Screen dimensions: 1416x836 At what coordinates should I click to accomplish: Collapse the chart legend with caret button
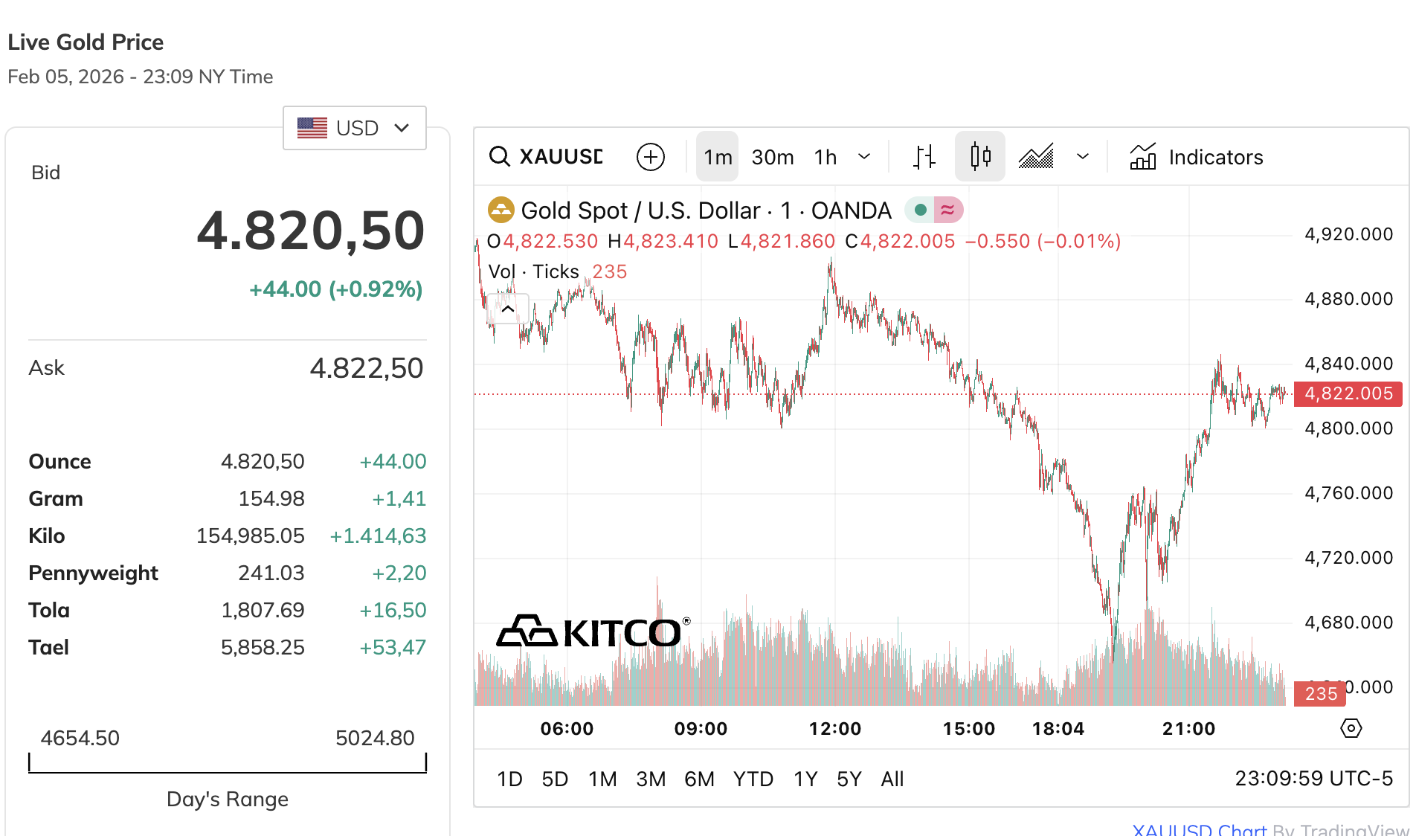[508, 309]
